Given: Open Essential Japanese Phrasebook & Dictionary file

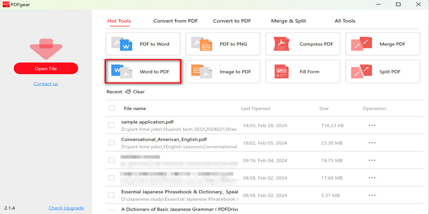Looking at the screenshot, I should 179,192.
